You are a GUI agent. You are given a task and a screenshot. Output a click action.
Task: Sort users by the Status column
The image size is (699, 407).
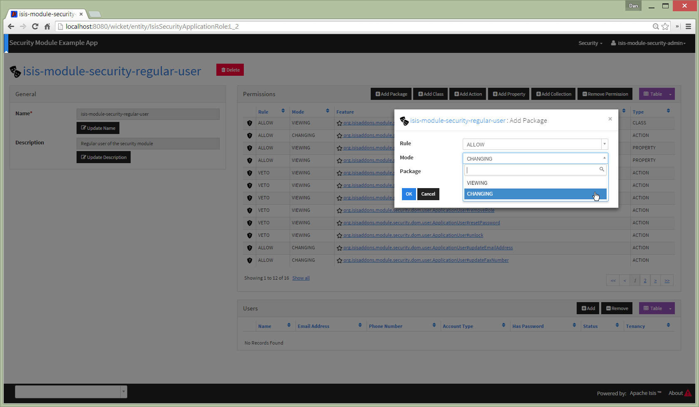click(617, 325)
